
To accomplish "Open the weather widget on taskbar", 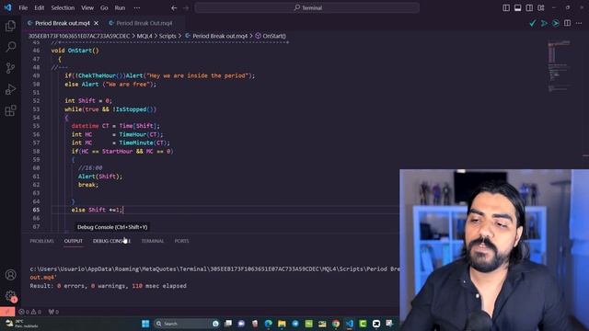I will click(22, 324).
